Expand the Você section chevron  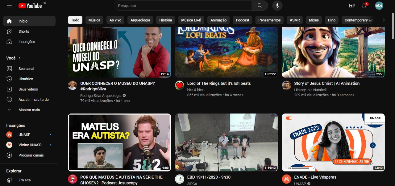point(20,58)
